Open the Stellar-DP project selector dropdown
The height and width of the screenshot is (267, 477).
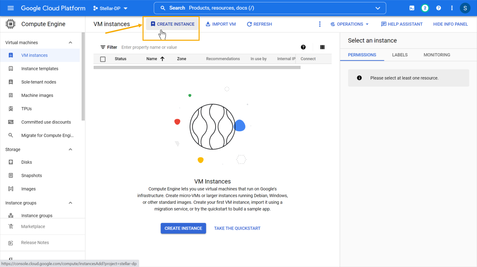click(x=110, y=8)
